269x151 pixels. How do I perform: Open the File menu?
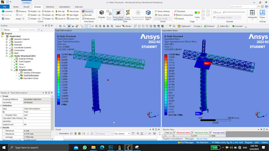coord(5,7)
